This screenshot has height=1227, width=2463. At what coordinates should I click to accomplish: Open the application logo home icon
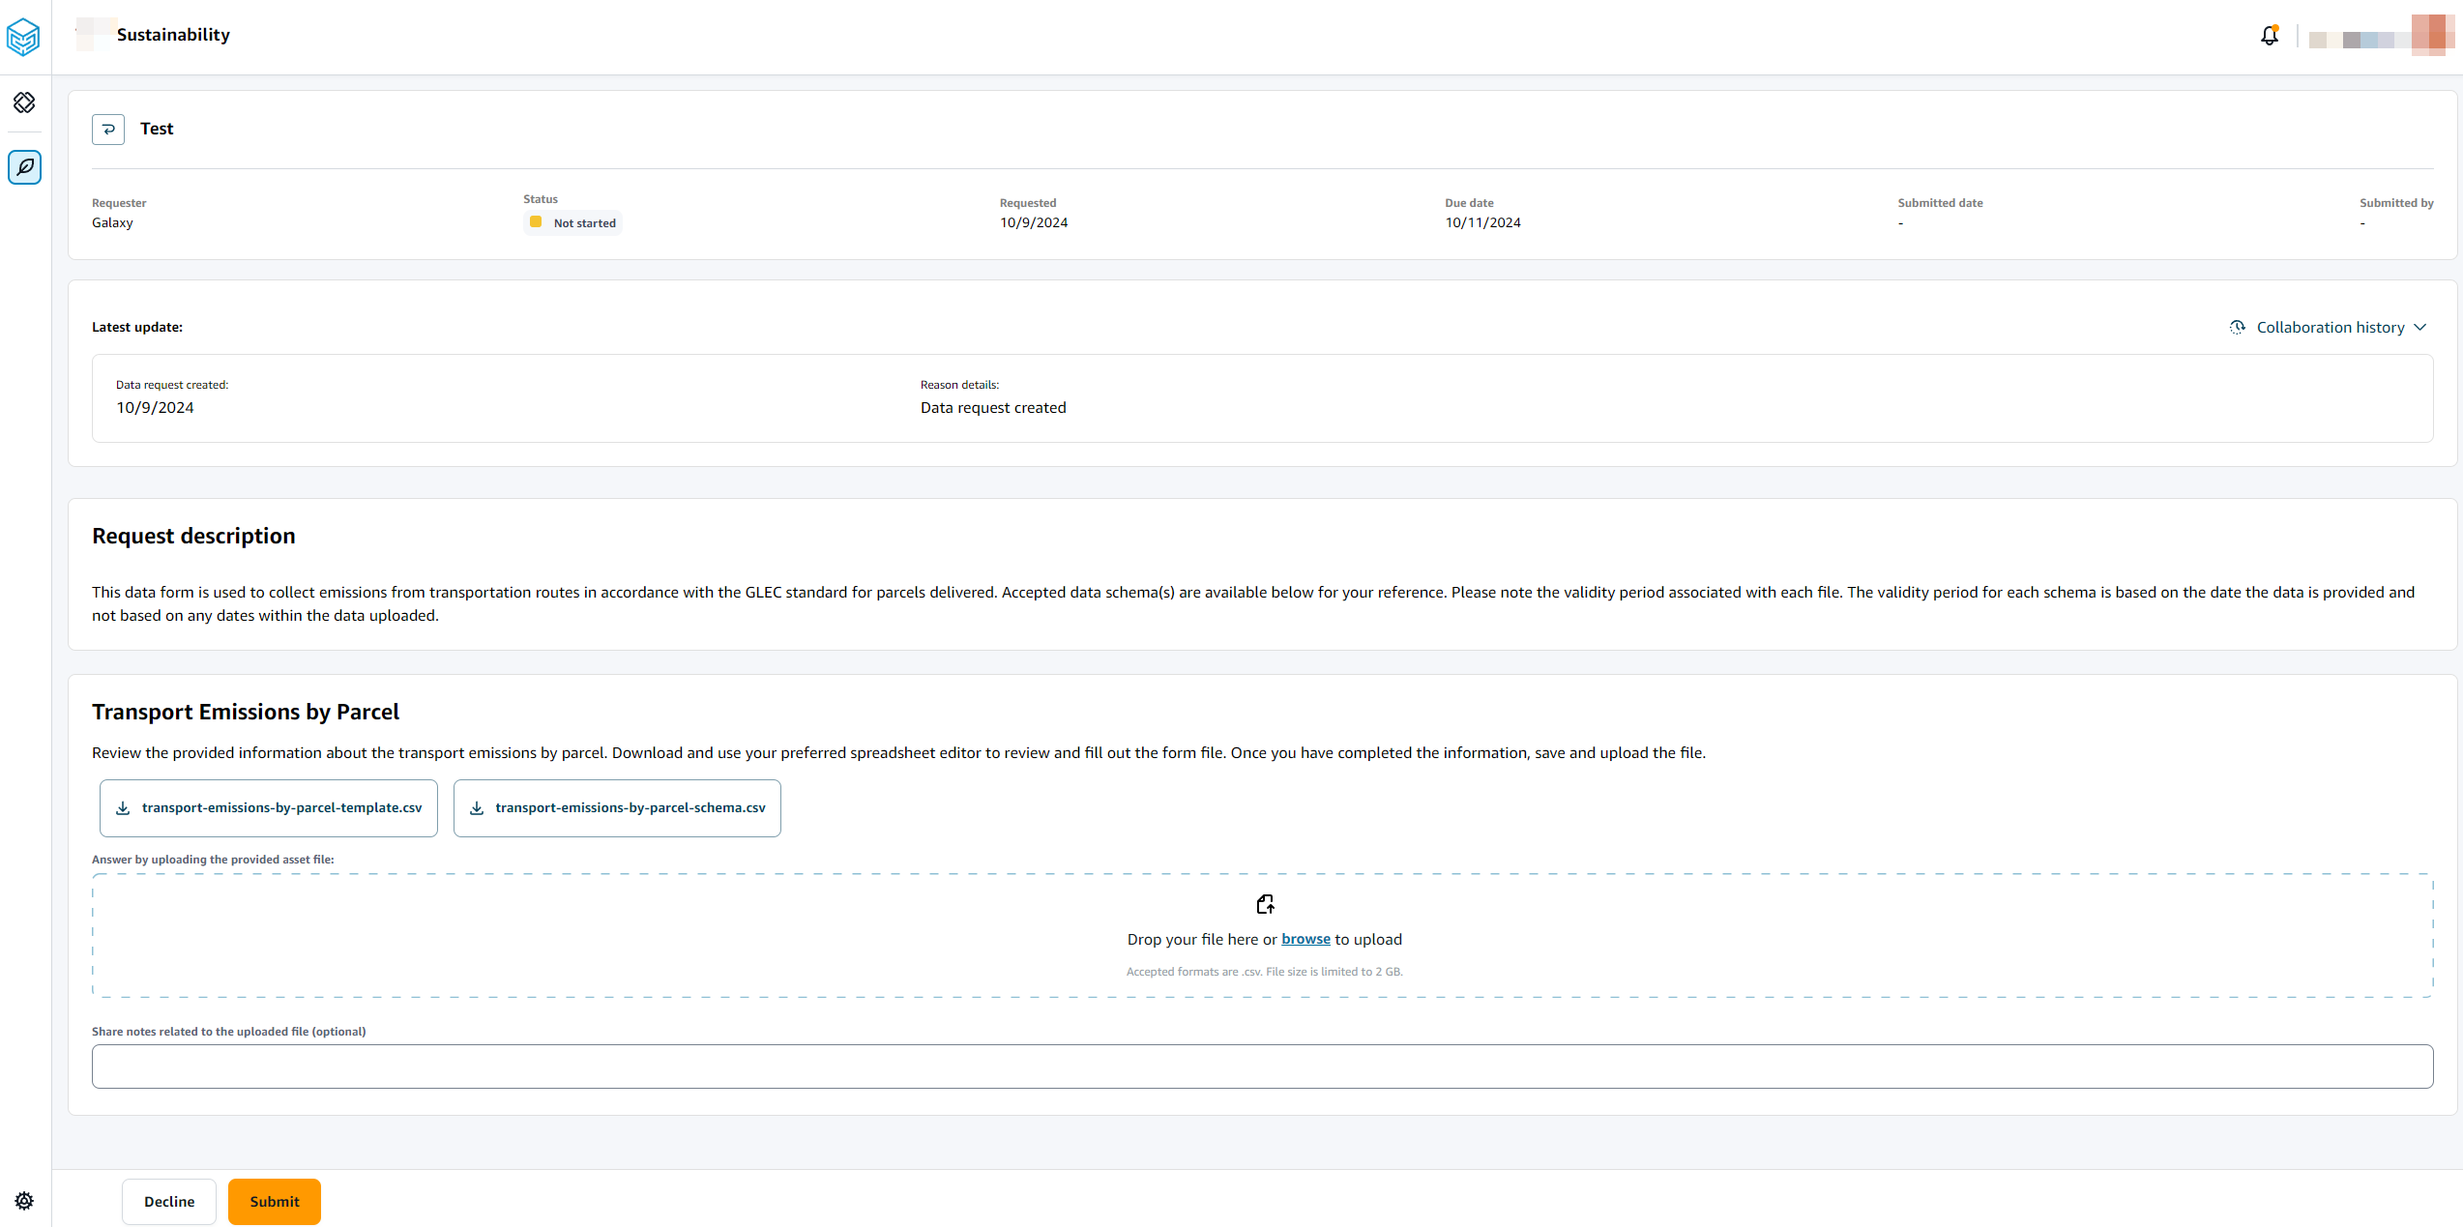click(24, 38)
